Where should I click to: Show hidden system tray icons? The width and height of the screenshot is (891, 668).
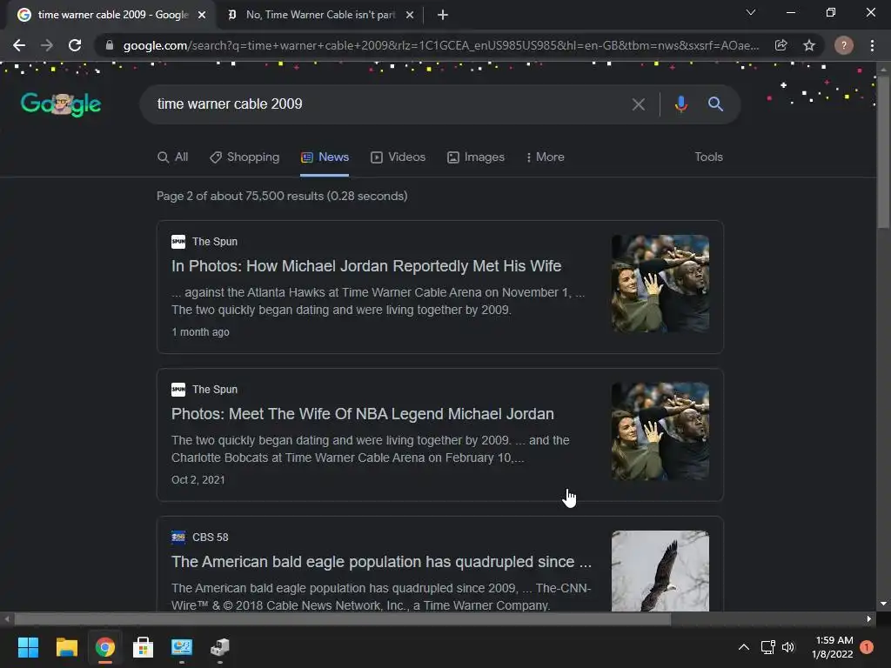coord(743,647)
